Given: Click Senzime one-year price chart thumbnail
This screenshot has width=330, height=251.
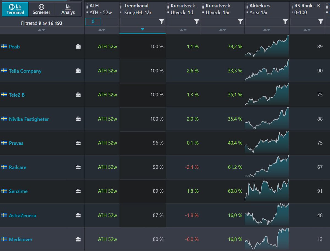Looking at the screenshot, I should coord(267,190).
